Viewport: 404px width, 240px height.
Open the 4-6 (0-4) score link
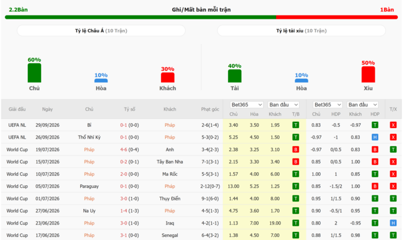click(x=129, y=149)
